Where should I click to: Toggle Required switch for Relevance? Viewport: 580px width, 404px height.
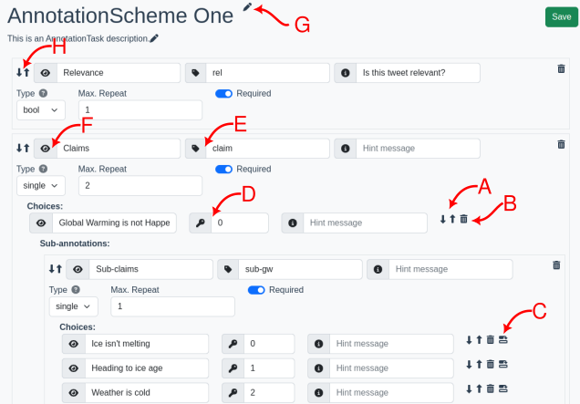tap(224, 93)
